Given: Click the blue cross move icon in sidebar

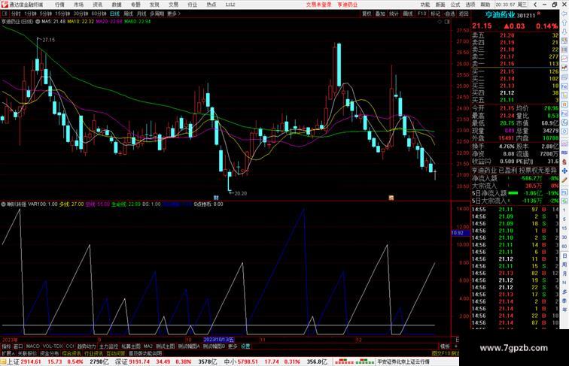Looking at the screenshot, I should click(564, 171).
